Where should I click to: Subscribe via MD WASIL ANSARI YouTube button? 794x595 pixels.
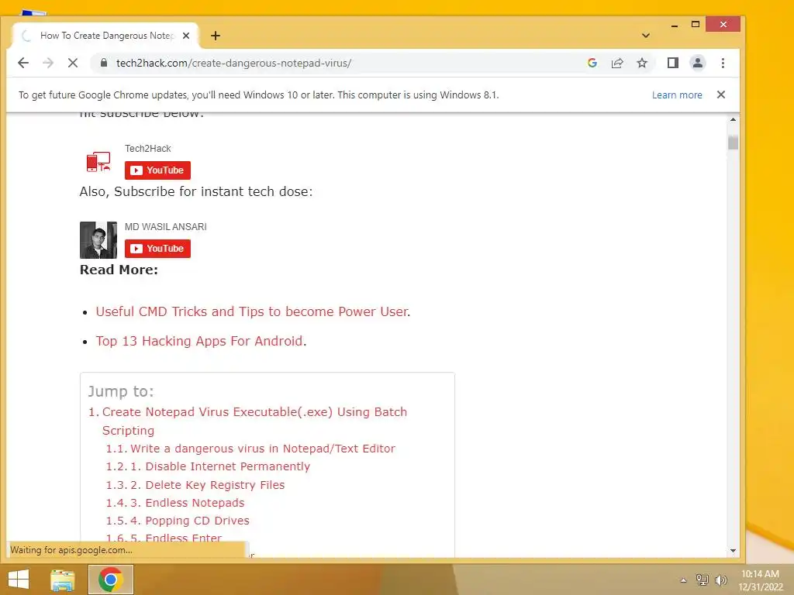tap(157, 249)
